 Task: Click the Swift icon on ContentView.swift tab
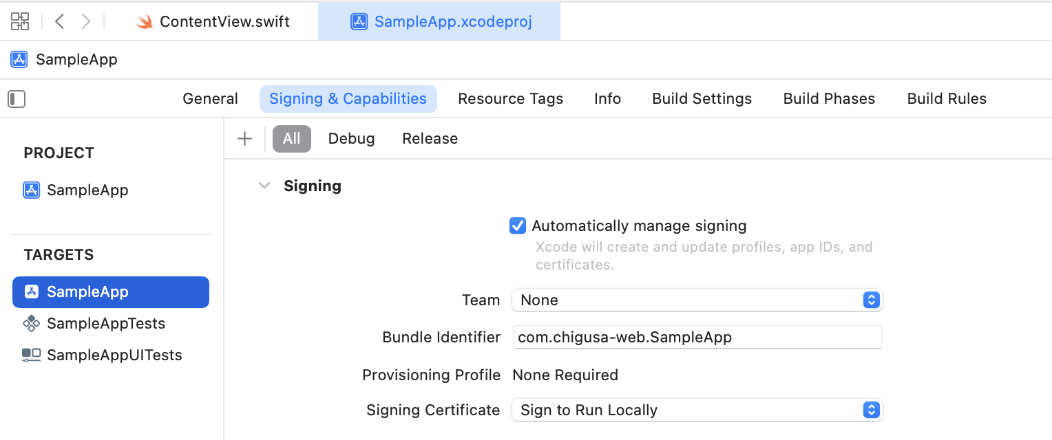[145, 22]
